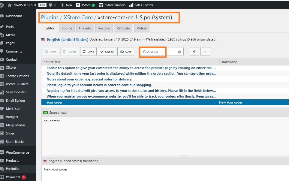Open Slides in the sidebar
The width and height of the screenshot is (289, 181).
point(10,133)
